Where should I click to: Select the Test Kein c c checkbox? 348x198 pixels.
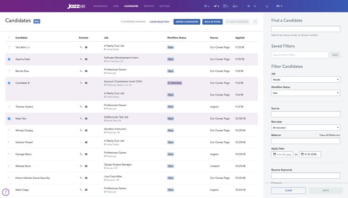coord(9,48)
